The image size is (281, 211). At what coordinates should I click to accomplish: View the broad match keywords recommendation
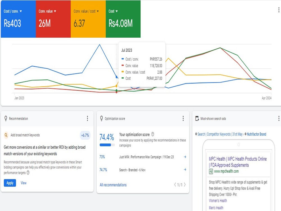(x=24, y=183)
